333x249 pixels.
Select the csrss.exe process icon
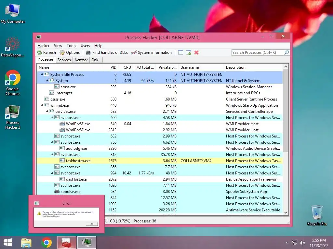(x=47, y=99)
